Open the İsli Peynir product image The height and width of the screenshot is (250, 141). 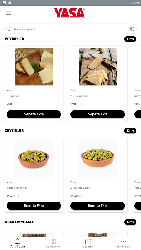click(x=34, y=67)
